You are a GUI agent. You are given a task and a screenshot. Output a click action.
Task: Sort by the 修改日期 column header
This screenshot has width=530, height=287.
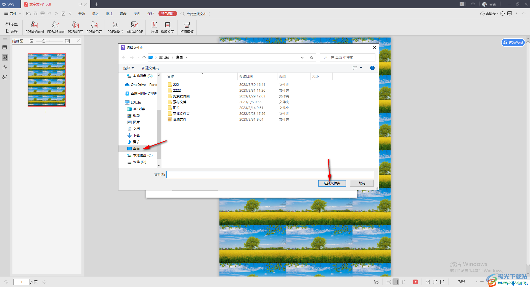tap(246, 76)
